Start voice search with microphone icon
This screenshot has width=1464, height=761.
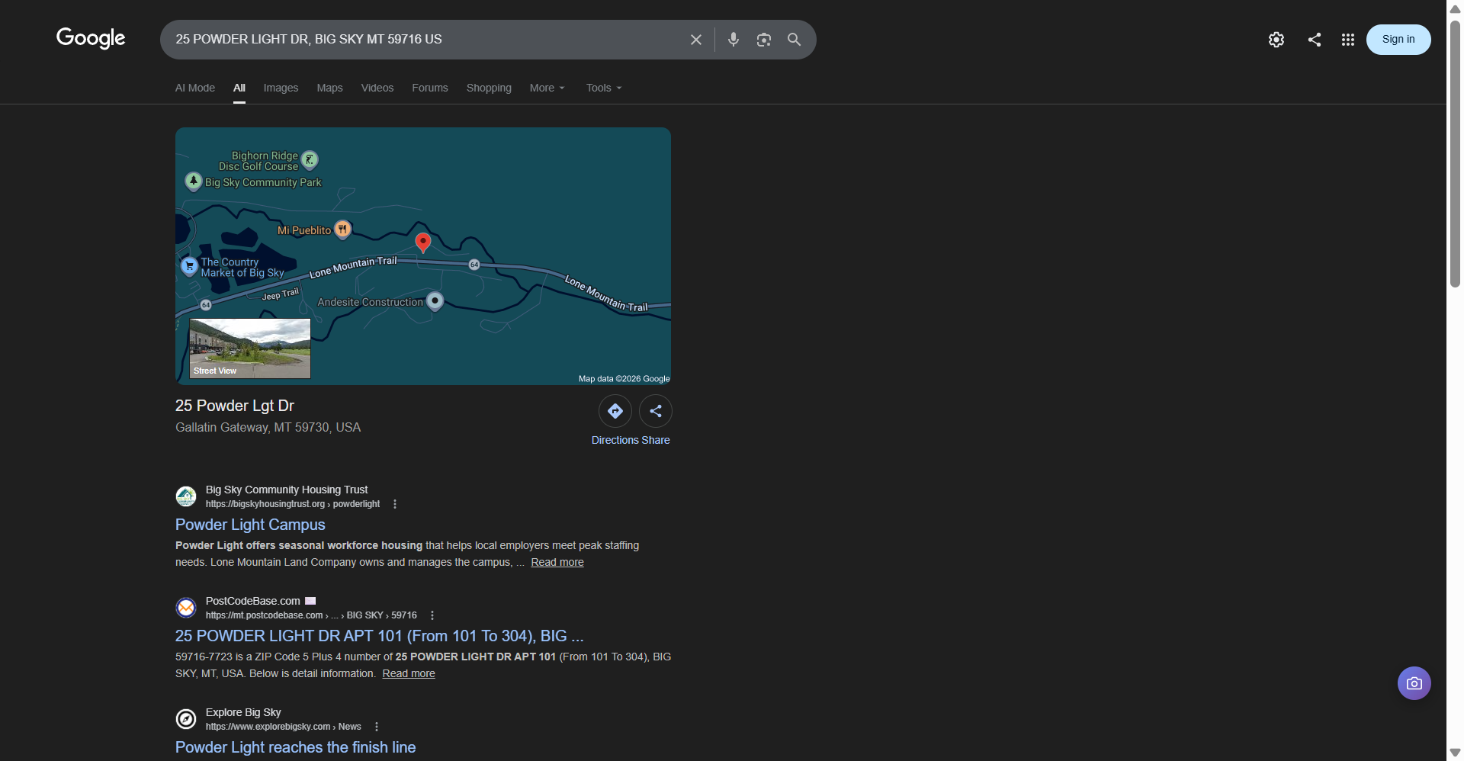click(x=733, y=40)
